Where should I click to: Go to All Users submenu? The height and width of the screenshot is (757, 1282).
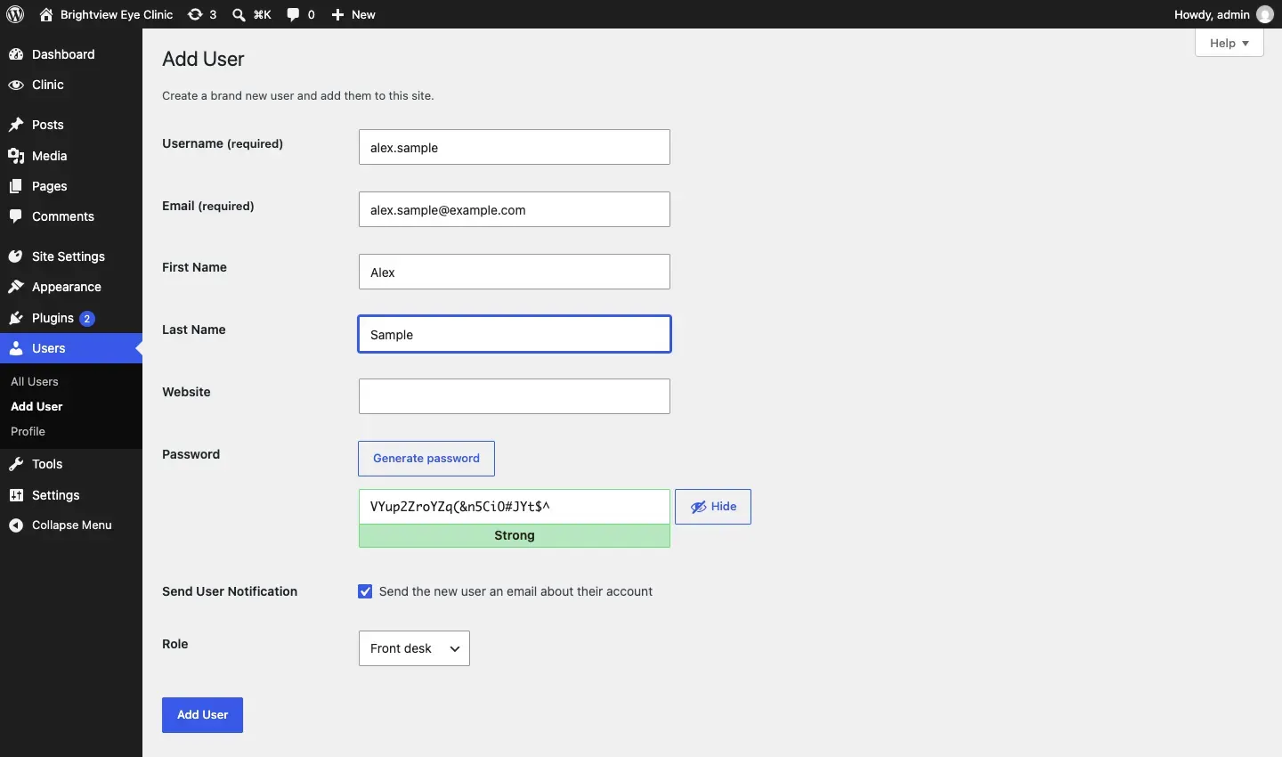coord(36,381)
